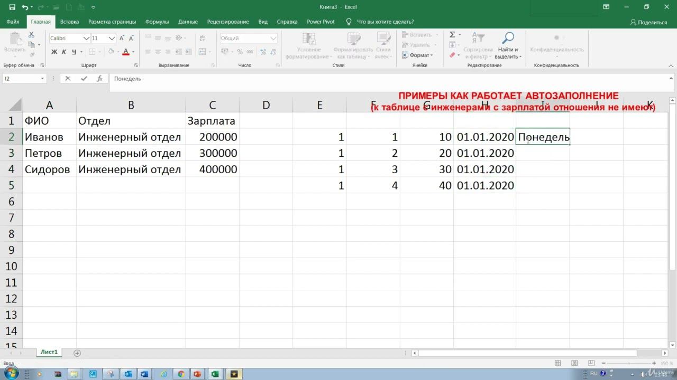Switch to the Формулы ribbon tab
This screenshot has height=380, width=677.
click(x=157, y=22)
